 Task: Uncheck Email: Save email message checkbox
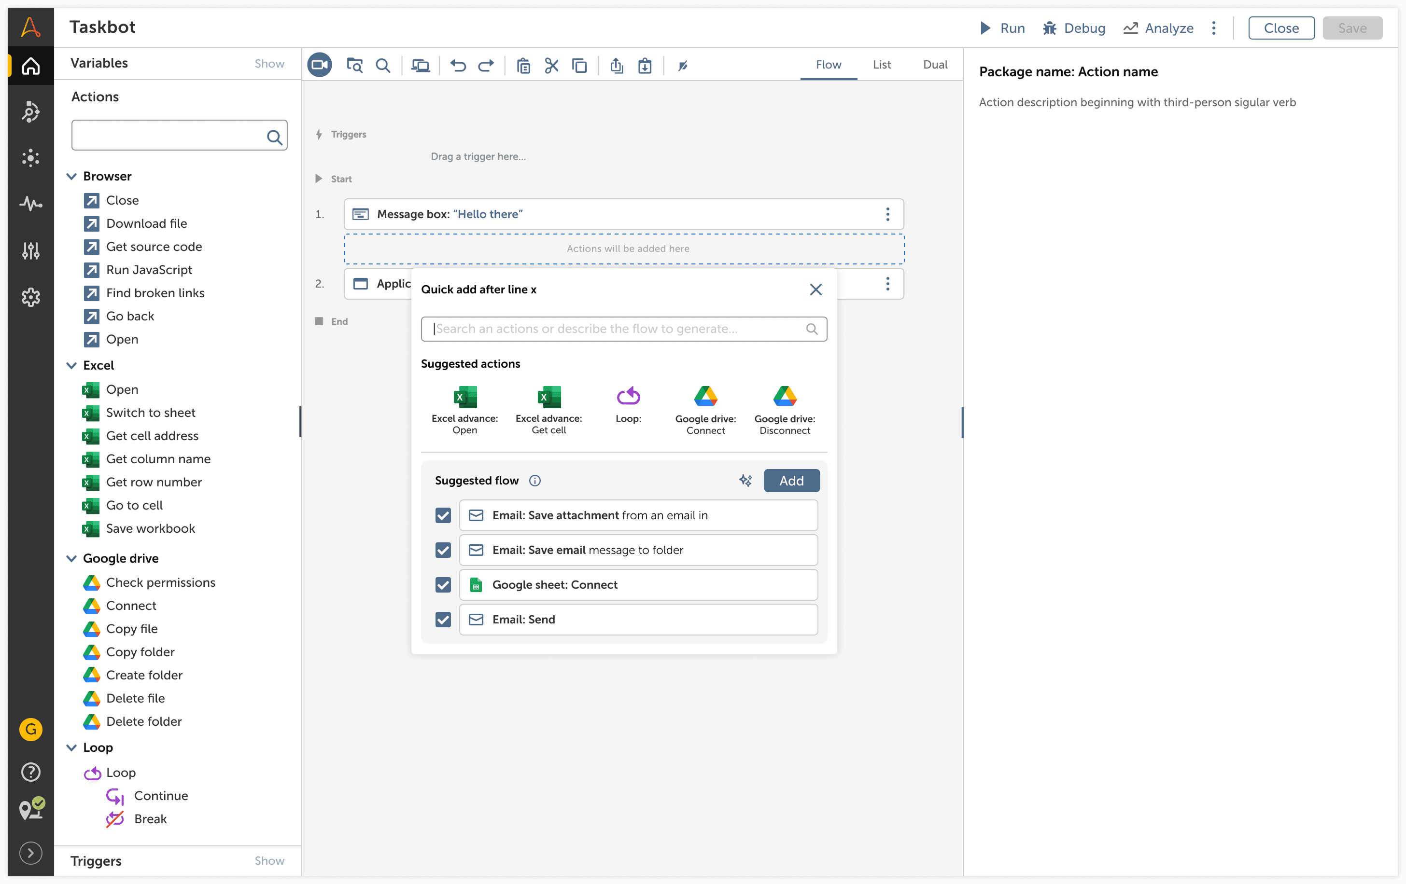[443, 550]
